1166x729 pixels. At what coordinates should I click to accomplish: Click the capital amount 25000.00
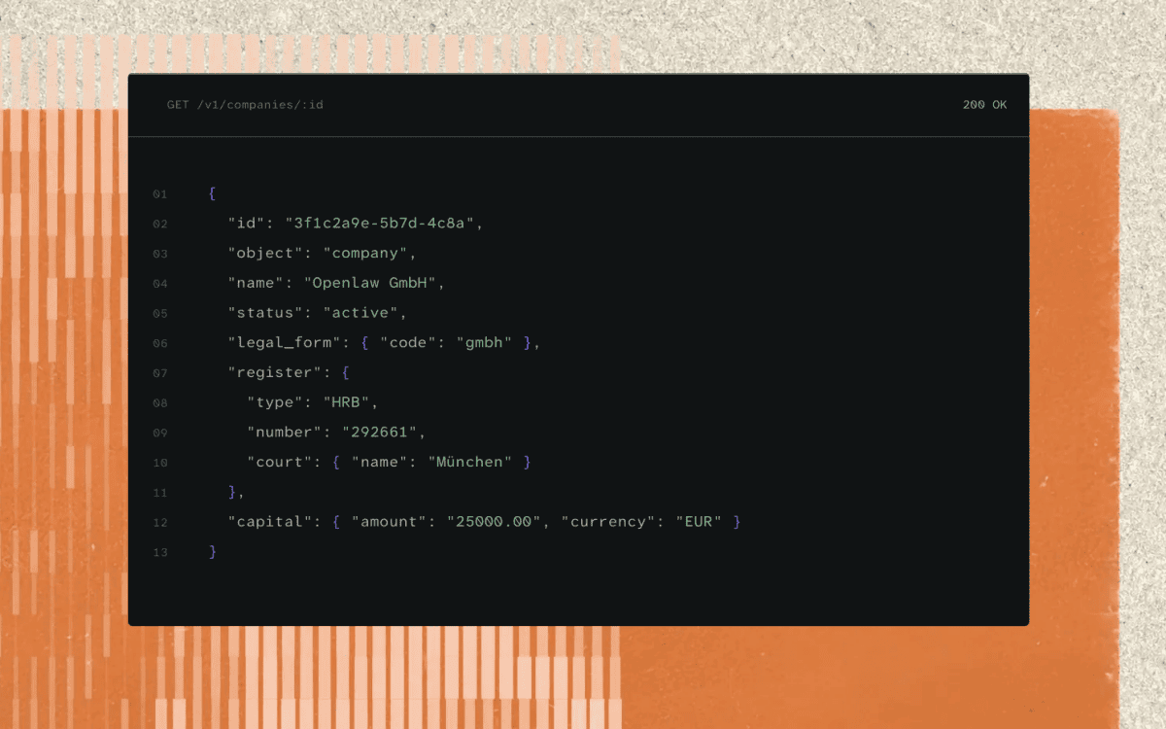click(494, 522)
